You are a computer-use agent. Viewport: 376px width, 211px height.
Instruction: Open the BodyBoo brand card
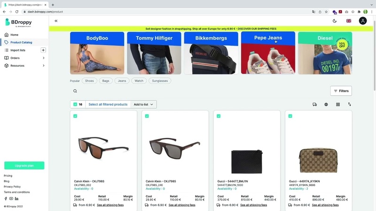[97, 53]
